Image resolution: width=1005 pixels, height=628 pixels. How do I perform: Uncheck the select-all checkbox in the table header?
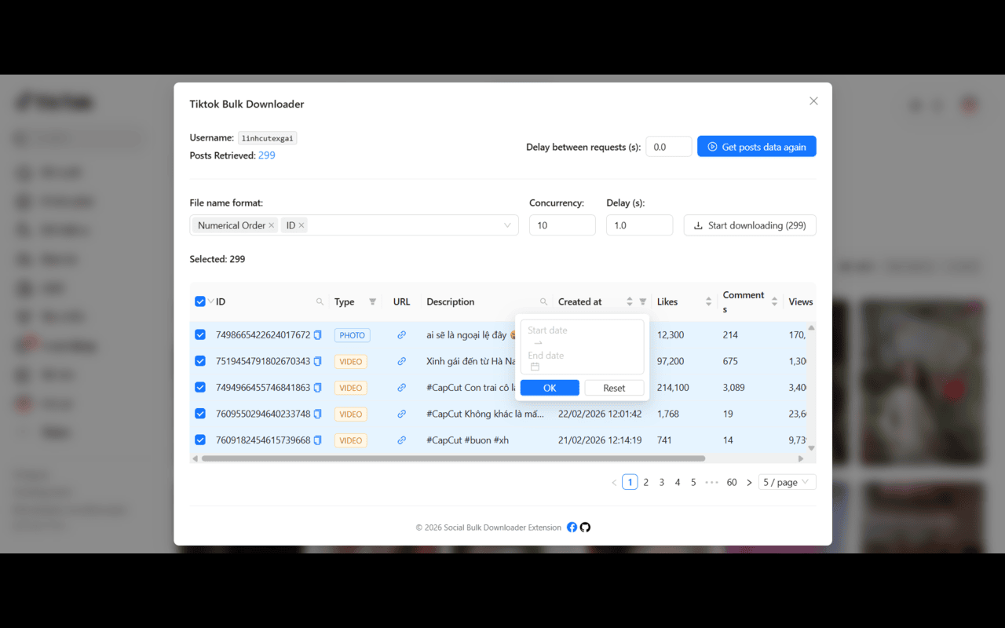200,301
